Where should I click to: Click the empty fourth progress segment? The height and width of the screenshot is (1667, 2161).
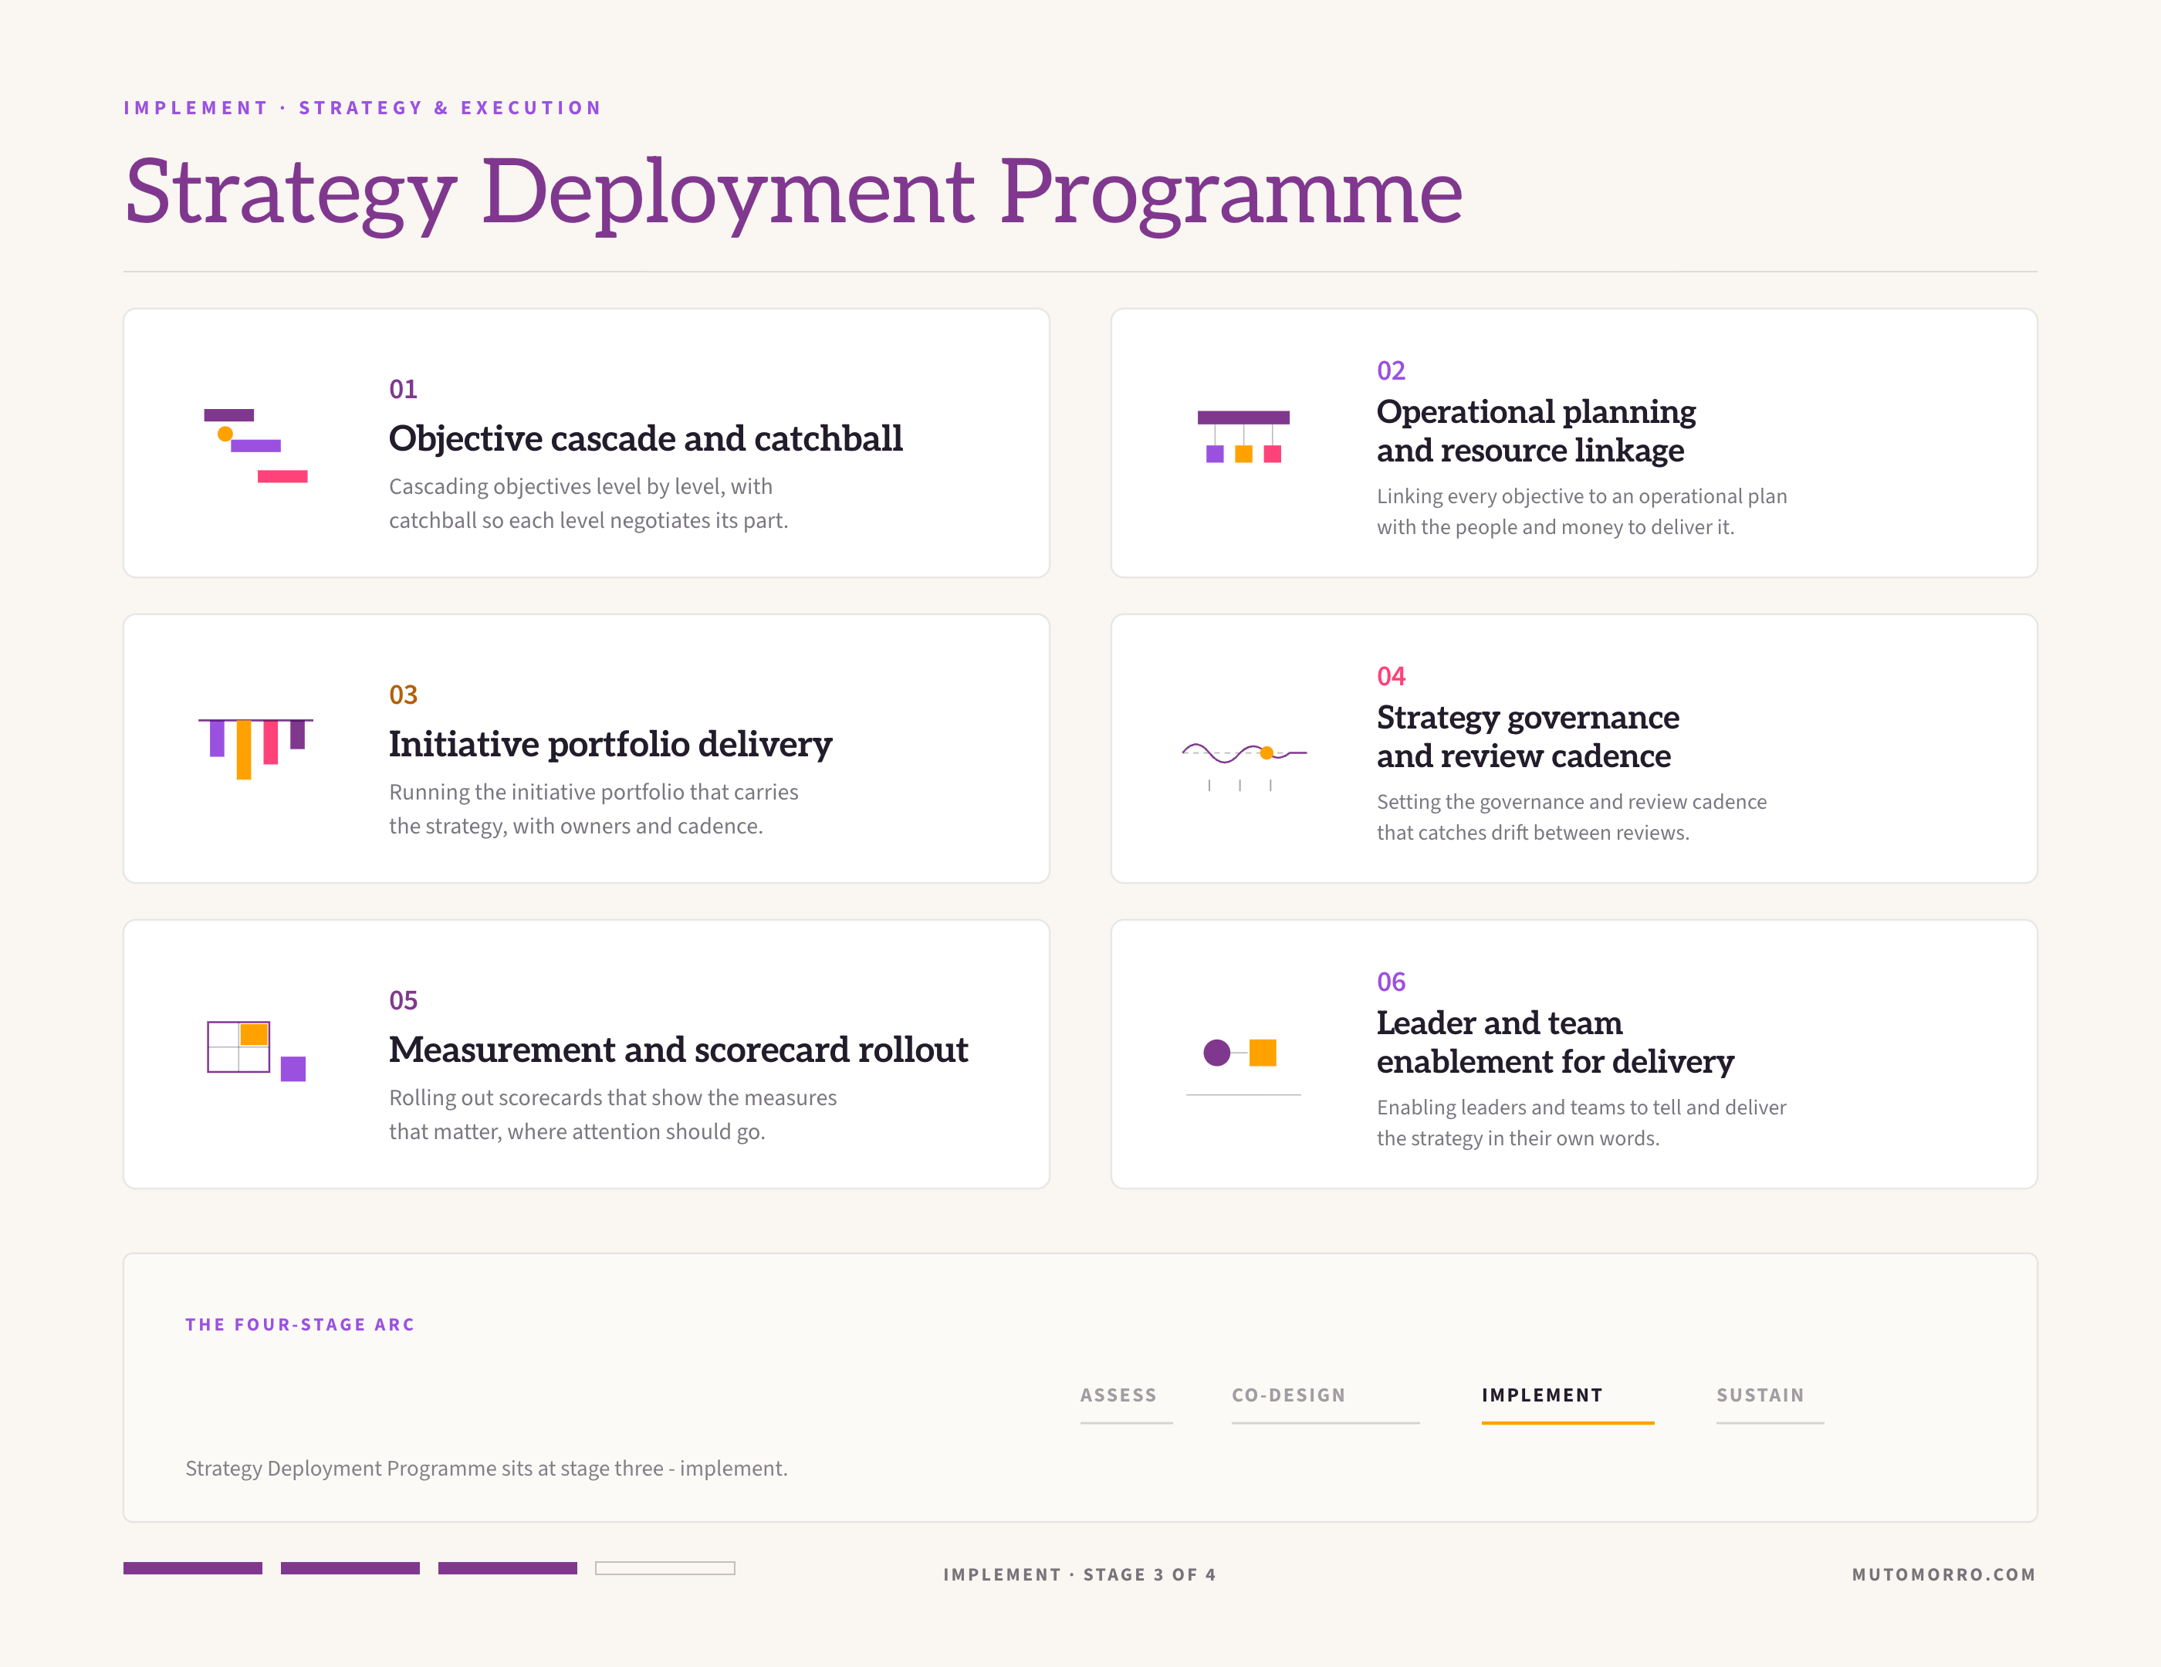(665, 1568)
